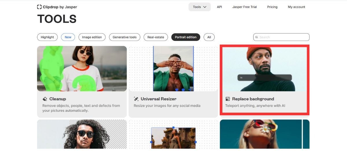
Task: Filter tools by Highlight
Action: click(47, 37)
